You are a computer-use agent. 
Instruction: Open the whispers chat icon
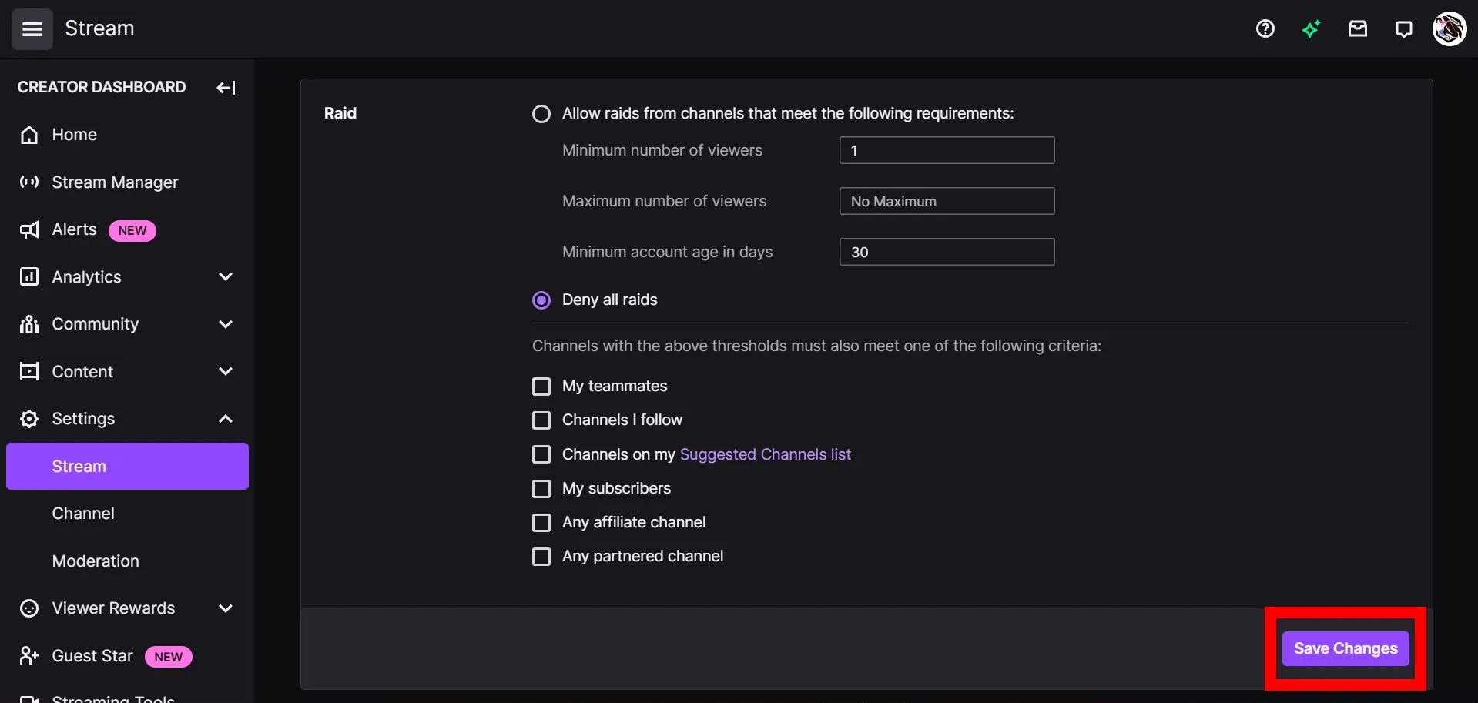tap(1403, 28)
